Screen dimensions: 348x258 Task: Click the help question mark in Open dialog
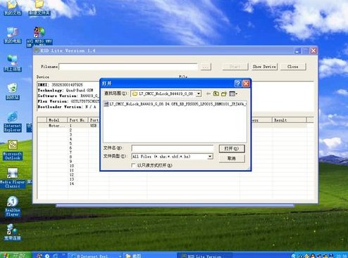237,84
